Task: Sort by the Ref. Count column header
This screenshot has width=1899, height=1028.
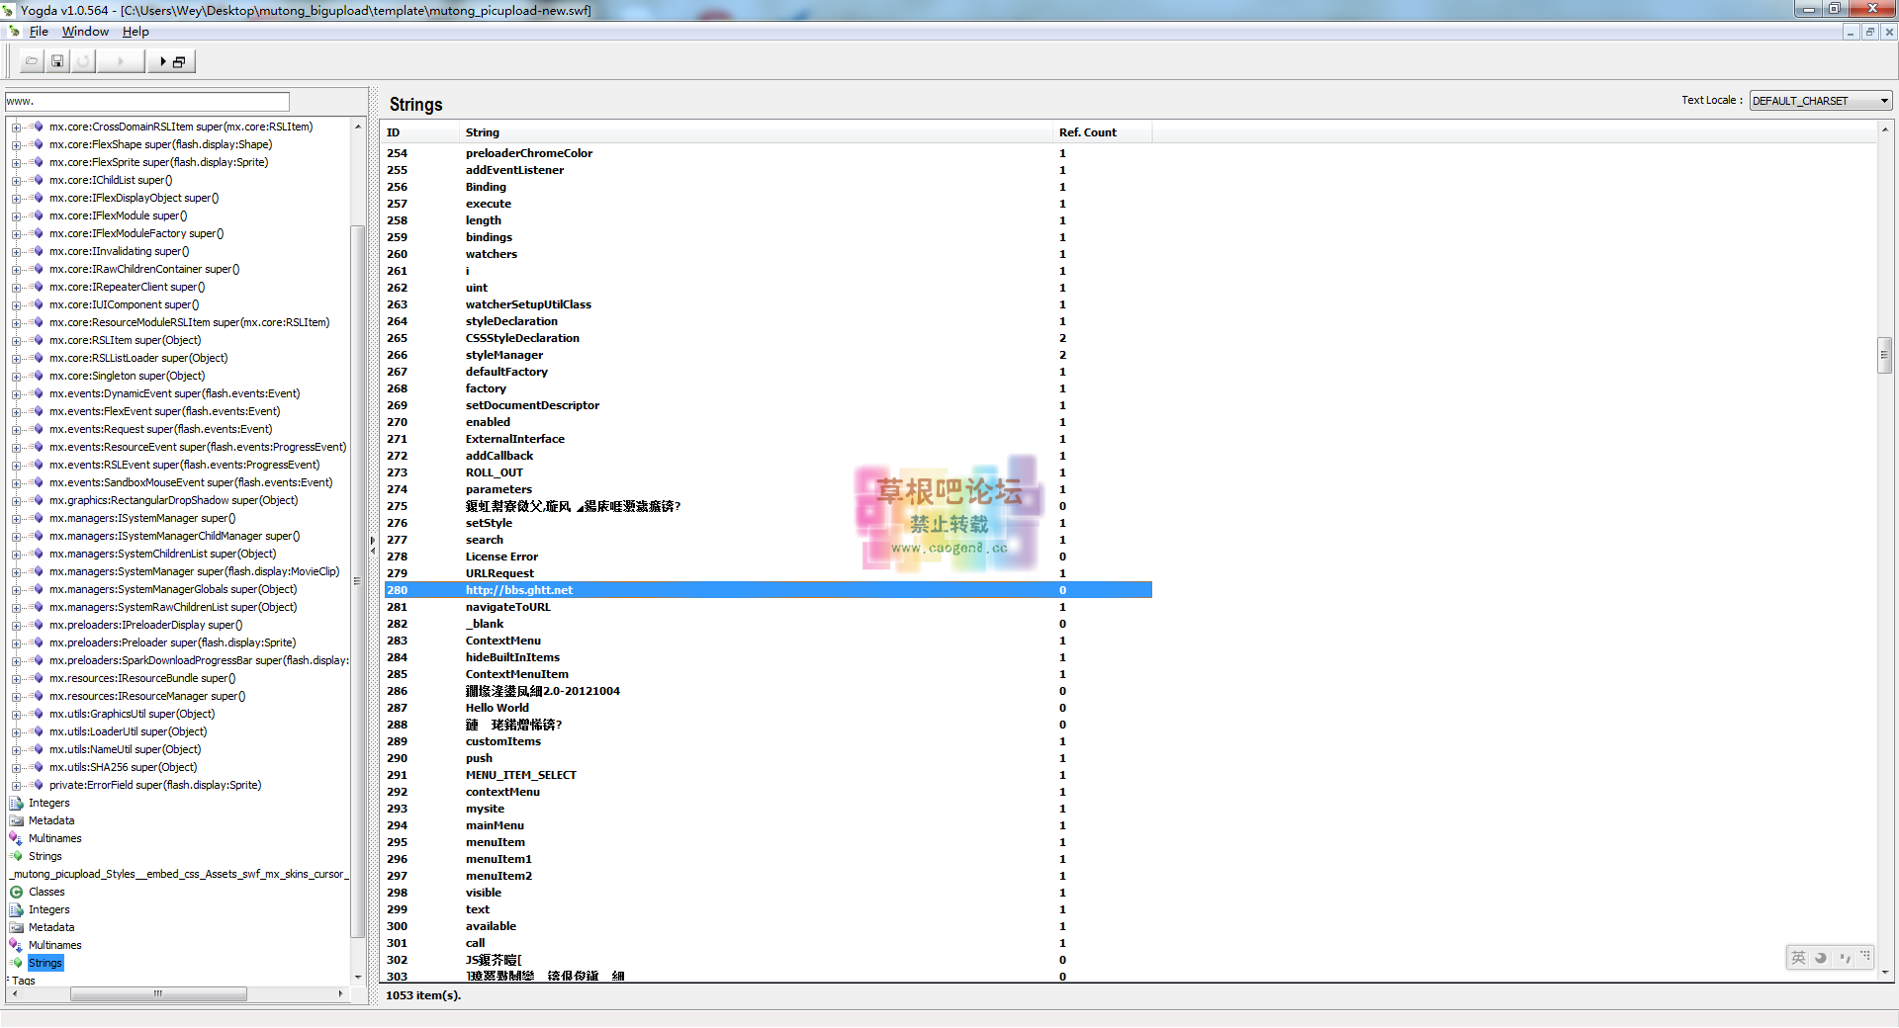Action: 1087,132
